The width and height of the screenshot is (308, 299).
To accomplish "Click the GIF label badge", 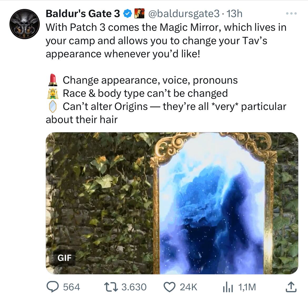I will 64,258.
